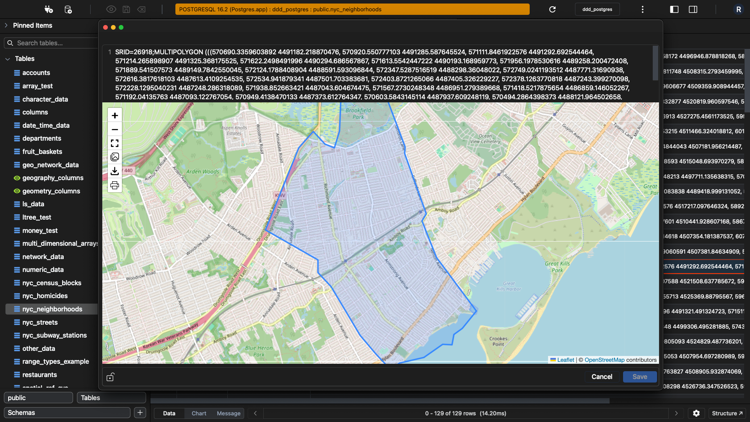Switch to the Chart tab
Viewport: 750px width, 422px height.
[x=199, y=413]
